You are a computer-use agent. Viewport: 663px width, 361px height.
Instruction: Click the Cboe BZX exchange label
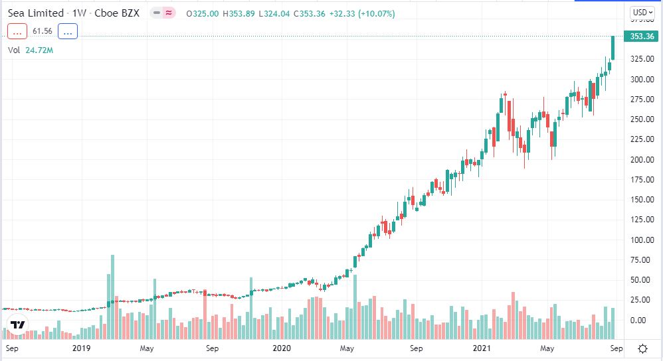[117, 13]
